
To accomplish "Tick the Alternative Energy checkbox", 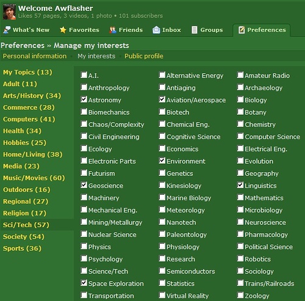I will point(162,75).
